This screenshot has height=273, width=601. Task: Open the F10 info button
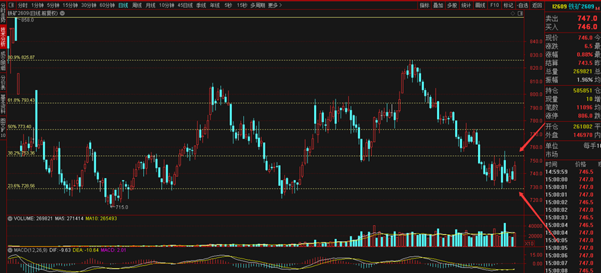coord(495,6)
